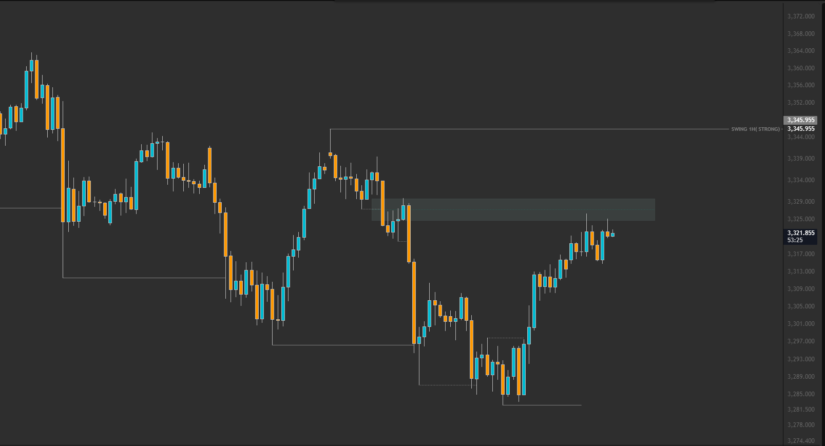Select the gray highlighted 3,345.955 price tag

(x=801, y=120)
